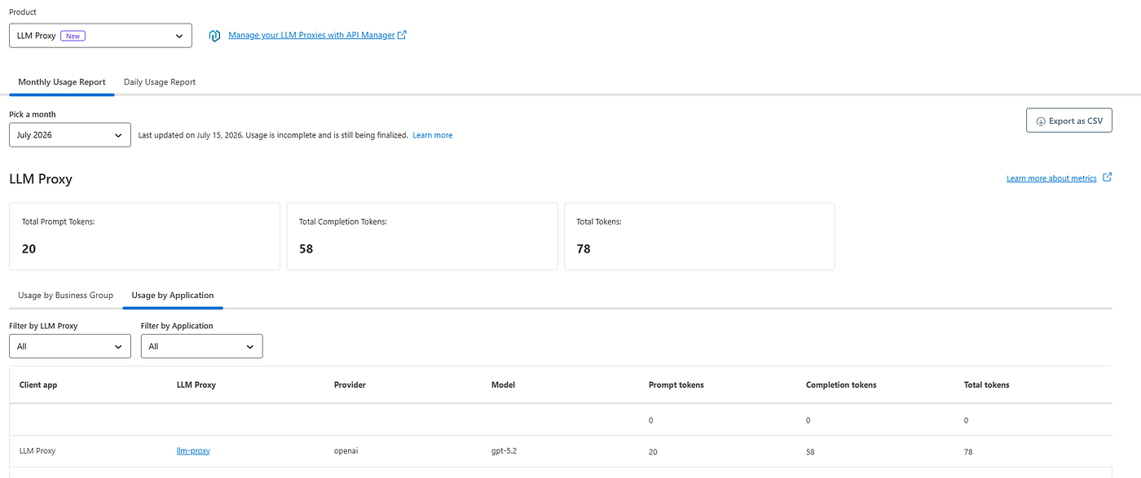Expand the Filter by Application dropdown

coord(202,346)
